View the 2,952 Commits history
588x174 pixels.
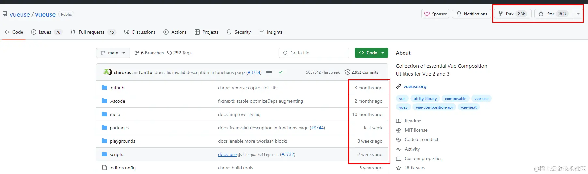pos(362,72)
